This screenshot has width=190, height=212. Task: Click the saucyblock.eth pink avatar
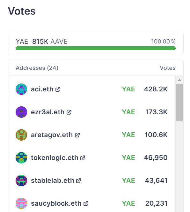(21, 203)
